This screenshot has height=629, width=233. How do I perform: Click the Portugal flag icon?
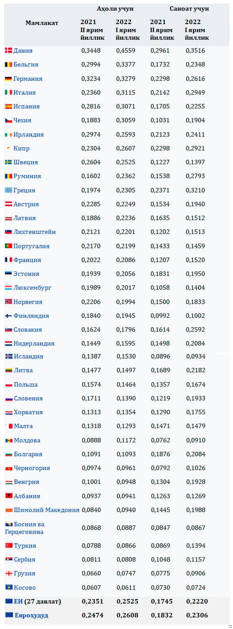click(x=8, y=246)
